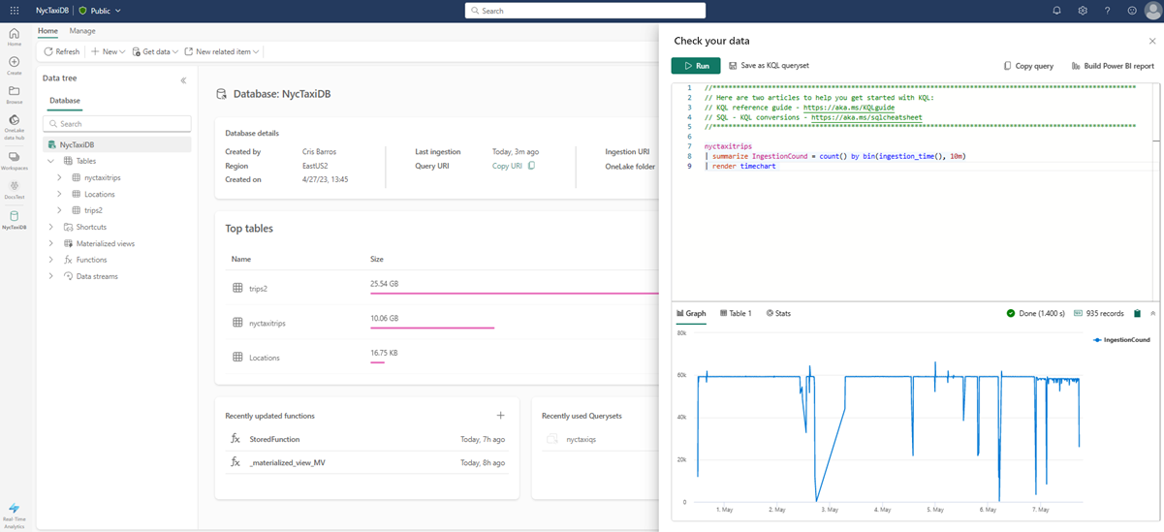Click the Data tree search field
The image size is (1164, 532).
117,124
